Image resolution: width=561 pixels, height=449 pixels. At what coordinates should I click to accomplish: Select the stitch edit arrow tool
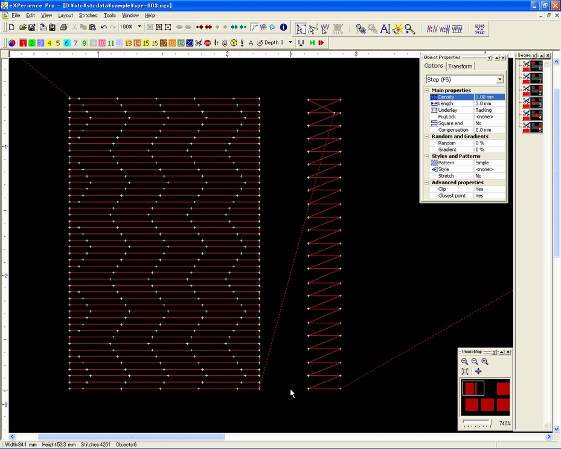325,29
